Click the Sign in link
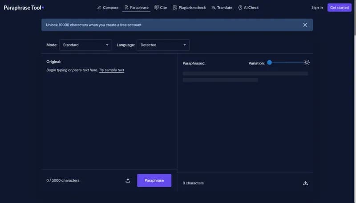This screenshot has width=356, height=203. pos(317,8)
